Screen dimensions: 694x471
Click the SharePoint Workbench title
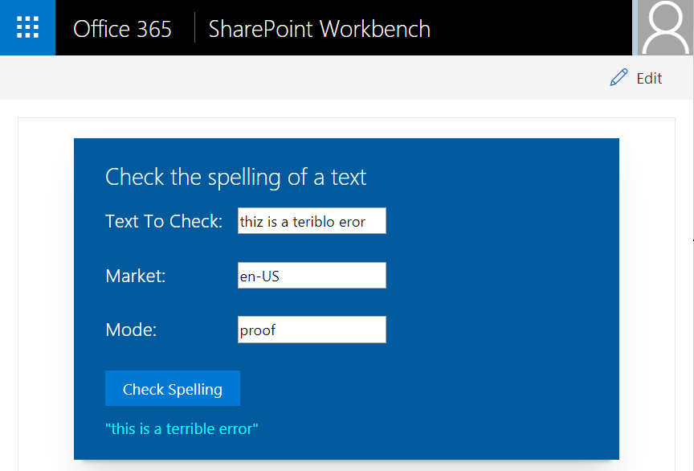point(319,29)
